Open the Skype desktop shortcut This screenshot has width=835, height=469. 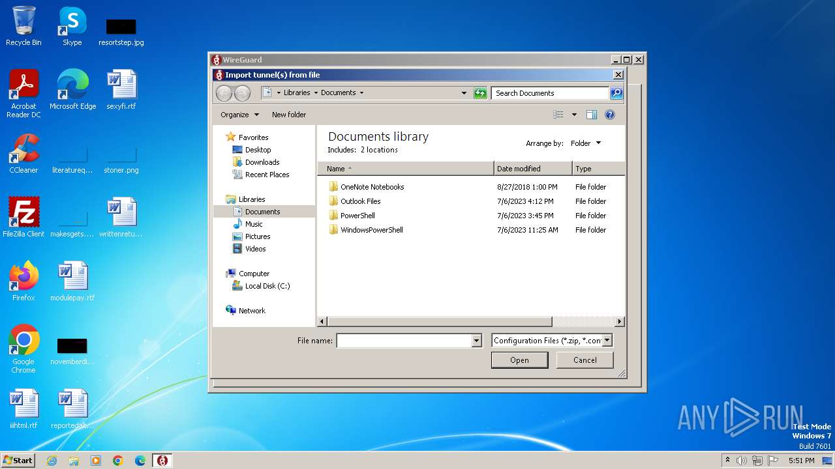72,26
